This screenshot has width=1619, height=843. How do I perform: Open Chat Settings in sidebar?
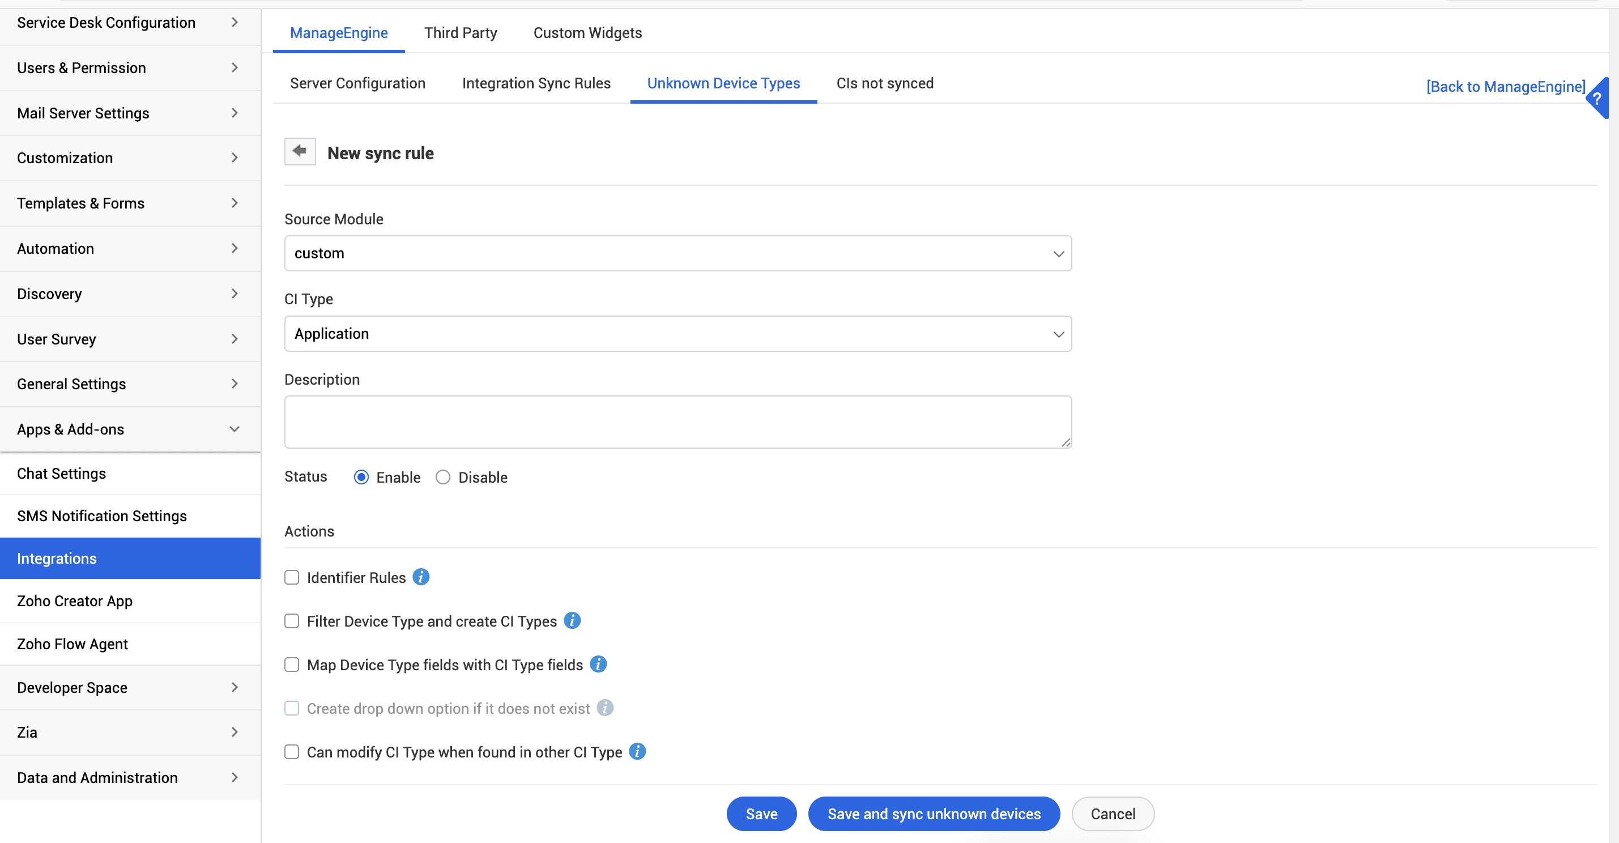click(130, 474)
